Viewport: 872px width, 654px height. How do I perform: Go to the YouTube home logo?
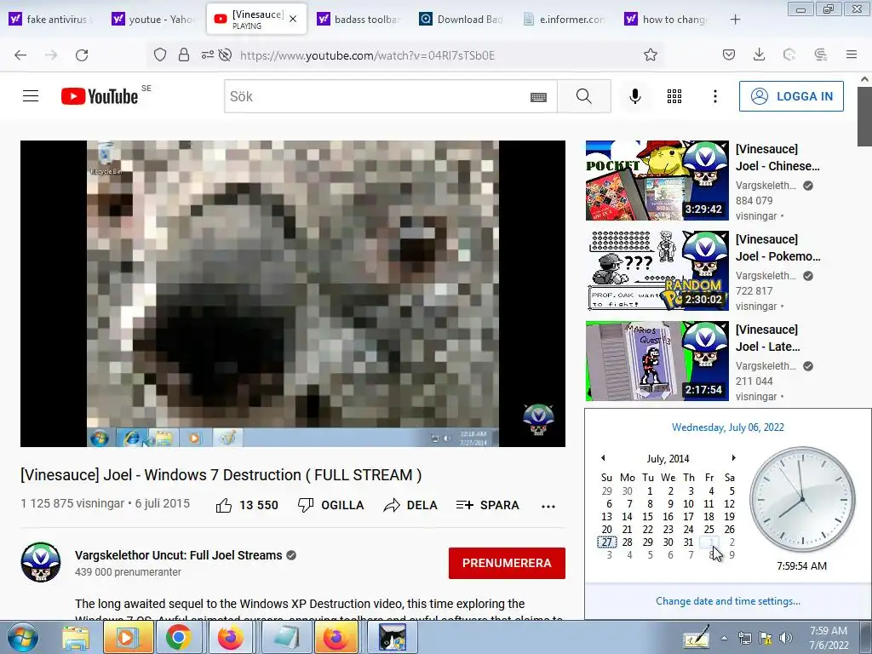(x=100, y=96)
